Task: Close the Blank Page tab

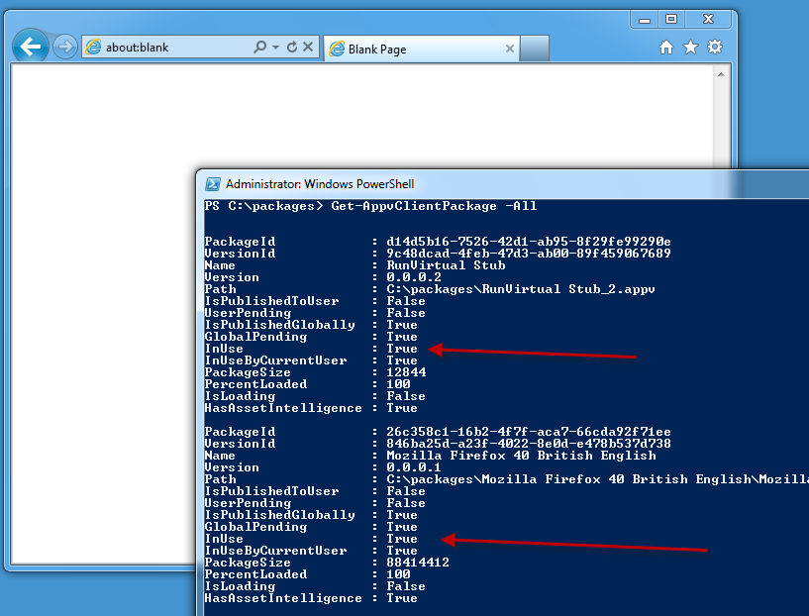Action: (508, 49)
